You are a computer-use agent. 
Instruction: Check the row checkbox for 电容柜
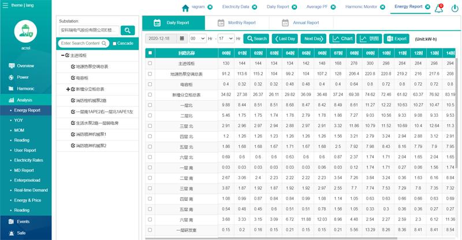150,85
